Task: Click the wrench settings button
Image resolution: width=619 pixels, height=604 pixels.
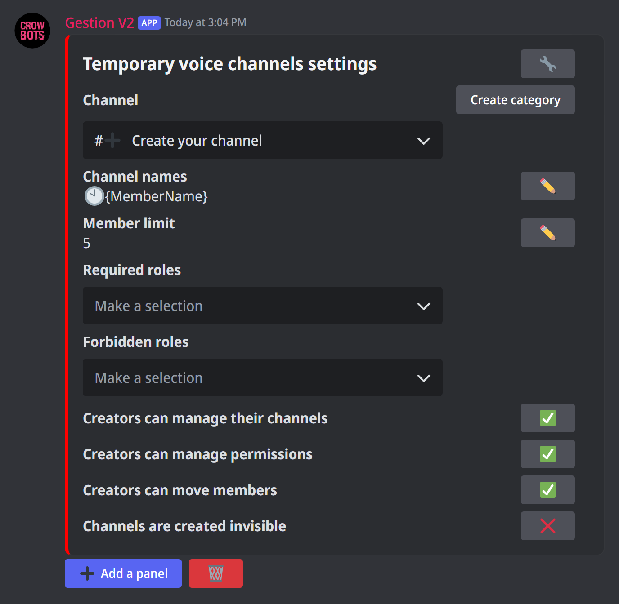Action: (547, 64)
